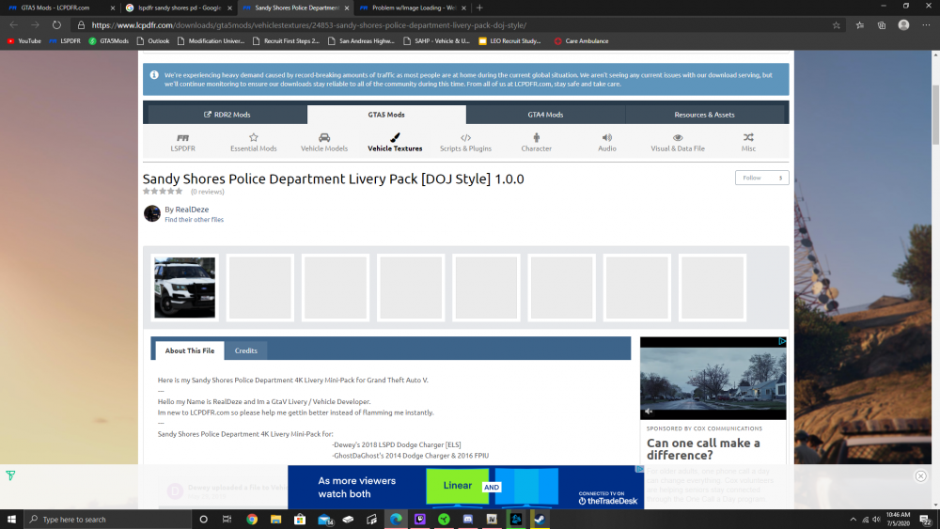940x529 pixels.
Task: Open police SUV screenshot thumbnail
Action: click(184, 288)
